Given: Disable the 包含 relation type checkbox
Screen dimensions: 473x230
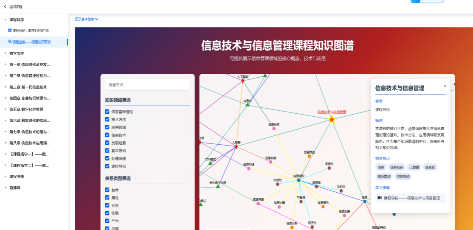Looking at the screenshot, I should click(x=107, y=190).
